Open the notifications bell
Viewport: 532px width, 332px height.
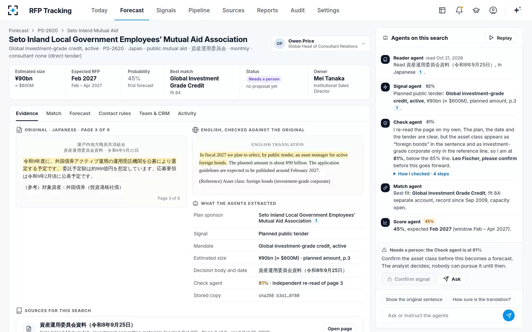(x=459, y=10)
